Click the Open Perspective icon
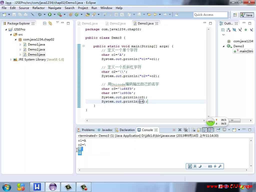This screenshot has height=192, width=256. (x=235, y=15)
